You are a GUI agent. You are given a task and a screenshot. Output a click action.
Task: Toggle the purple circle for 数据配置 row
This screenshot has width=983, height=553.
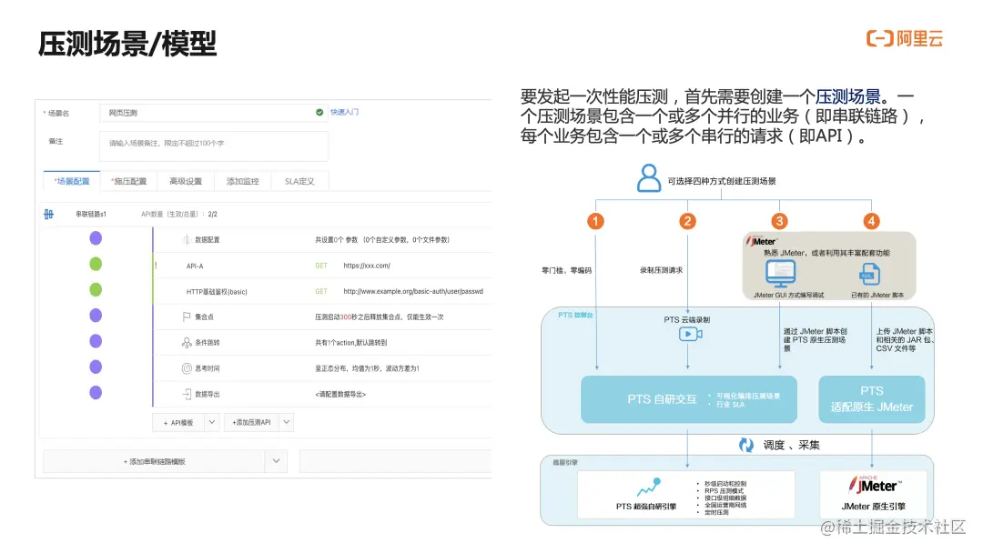tap(96, 238)
